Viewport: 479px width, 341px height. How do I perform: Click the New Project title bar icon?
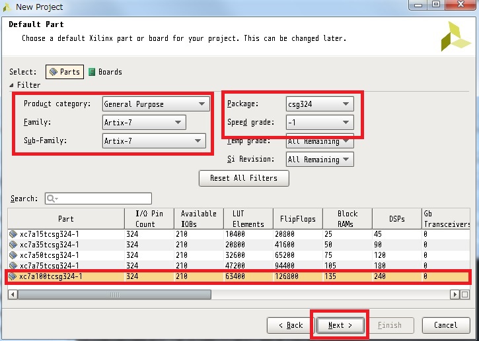pyautogui.click(x=7, y=7)
